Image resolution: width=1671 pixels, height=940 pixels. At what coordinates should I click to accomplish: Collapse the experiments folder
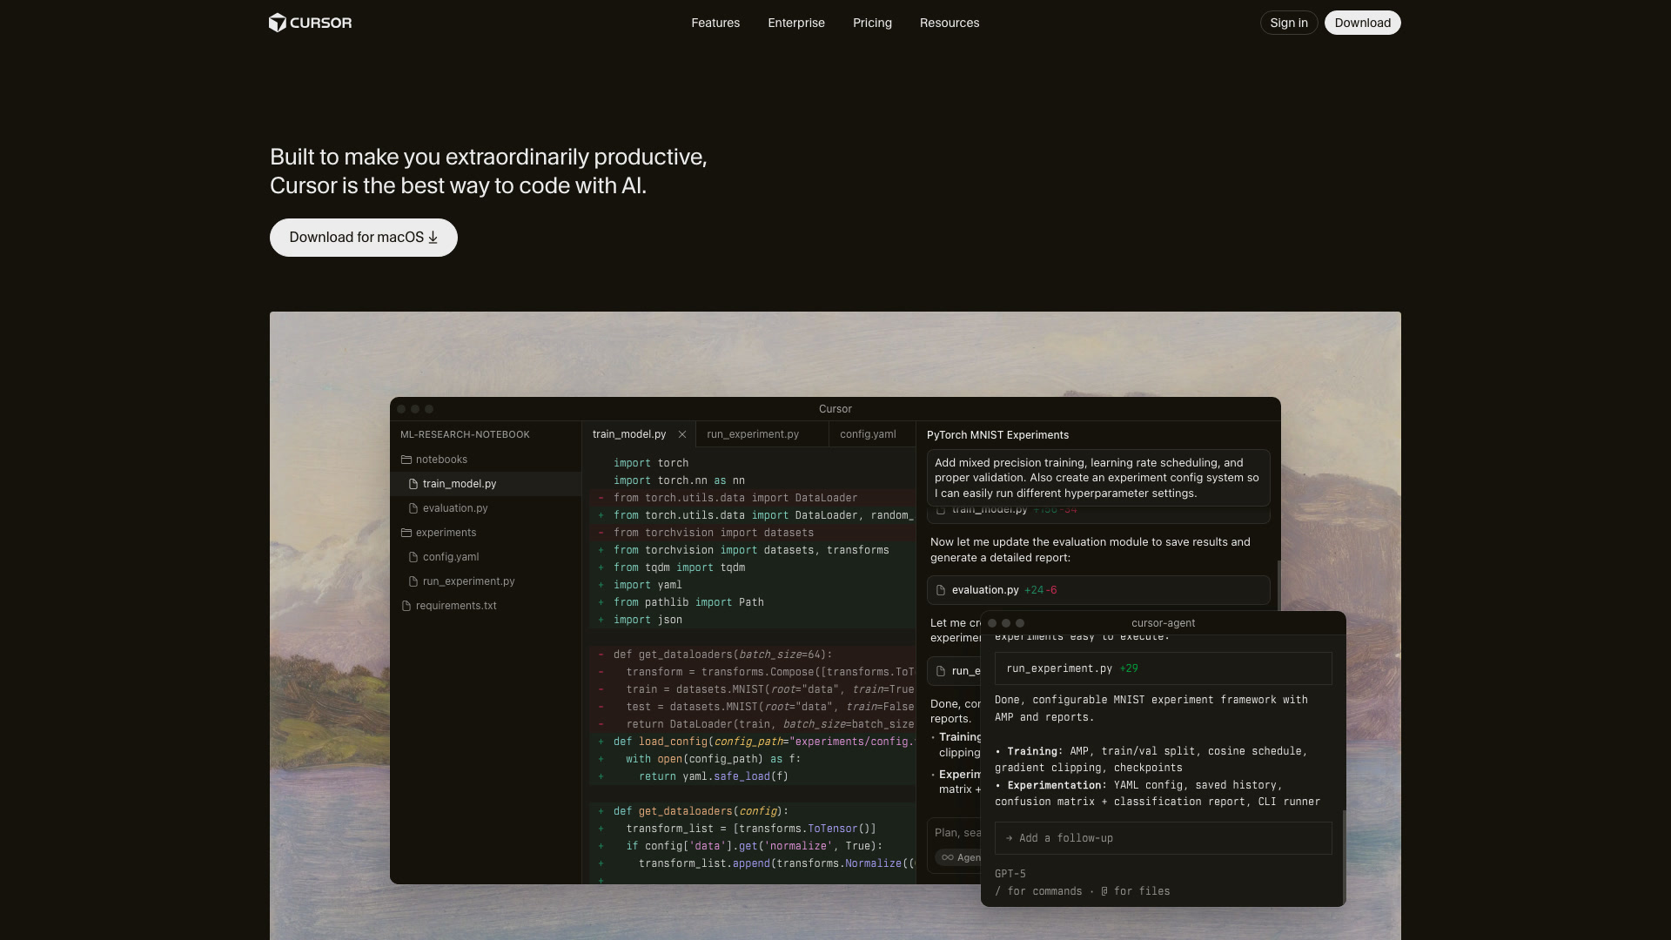coord(446,533)
